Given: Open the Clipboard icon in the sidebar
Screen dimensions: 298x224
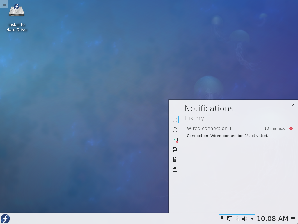Looking at the screenshot, I should [175, 169].
